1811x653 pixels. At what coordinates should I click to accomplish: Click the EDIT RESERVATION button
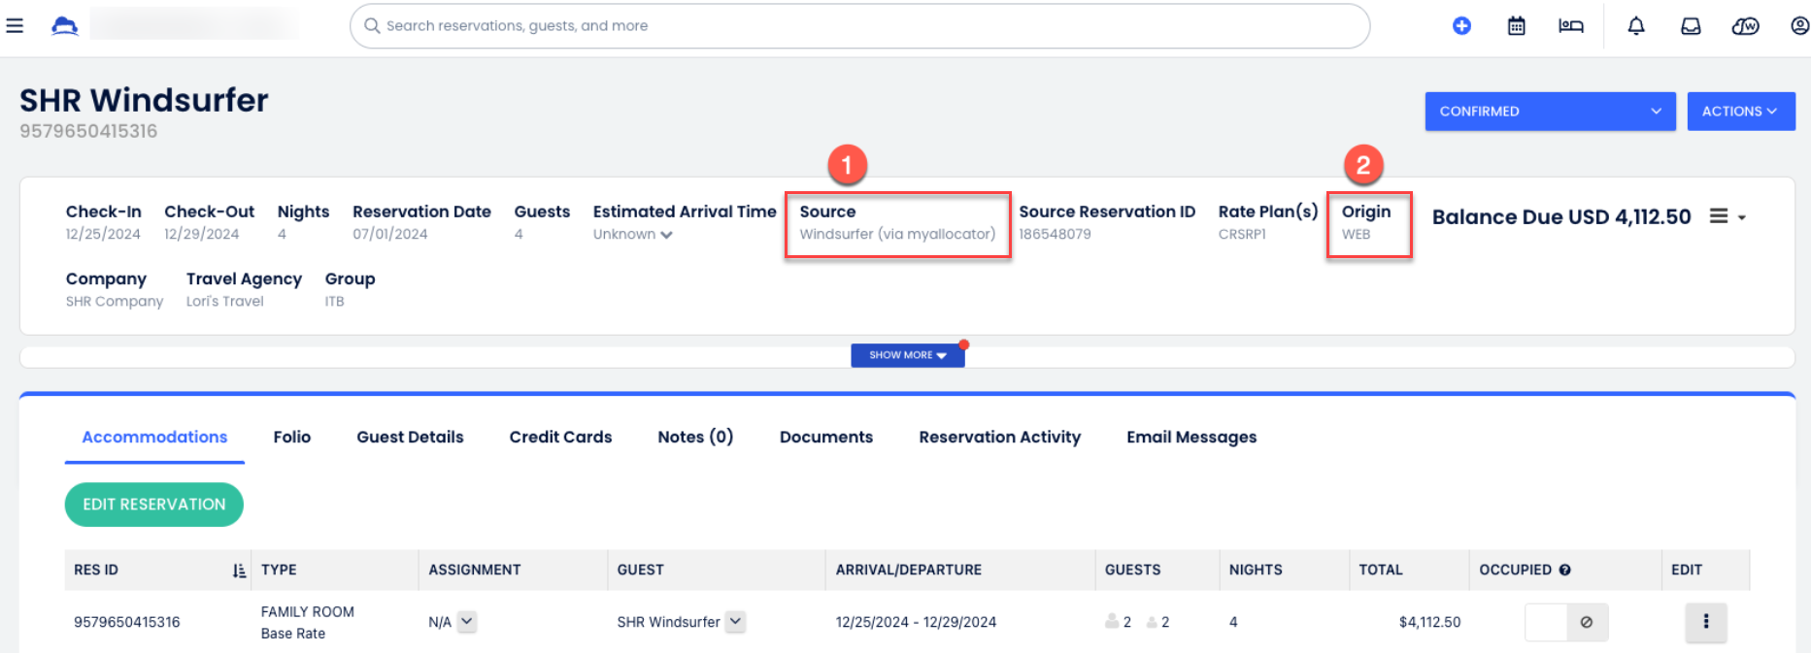[x=153, y=505]
